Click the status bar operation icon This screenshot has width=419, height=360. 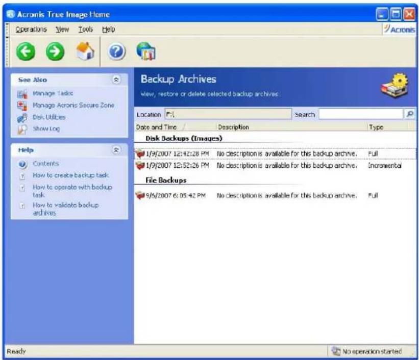[336, 351]
